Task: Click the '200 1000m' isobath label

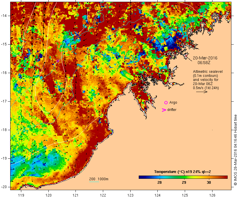Action: click(99, 179)
